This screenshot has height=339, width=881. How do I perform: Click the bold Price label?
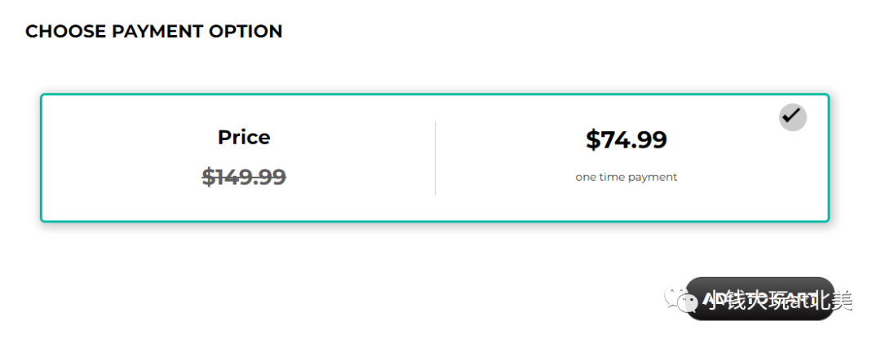pos(244,138)
